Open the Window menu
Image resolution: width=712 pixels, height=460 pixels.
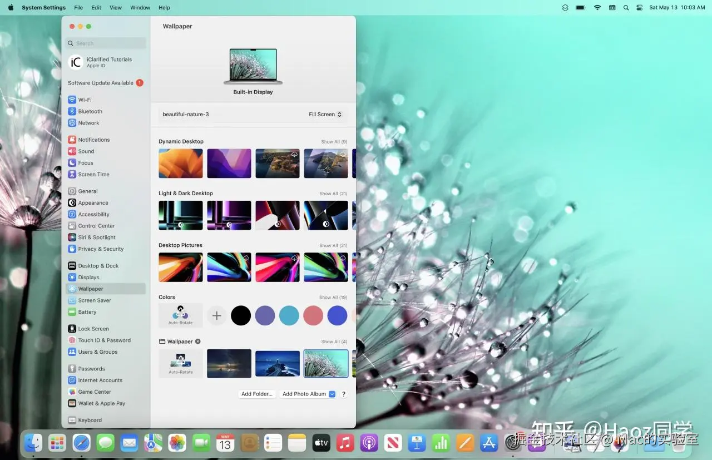[x=140, y=8]
